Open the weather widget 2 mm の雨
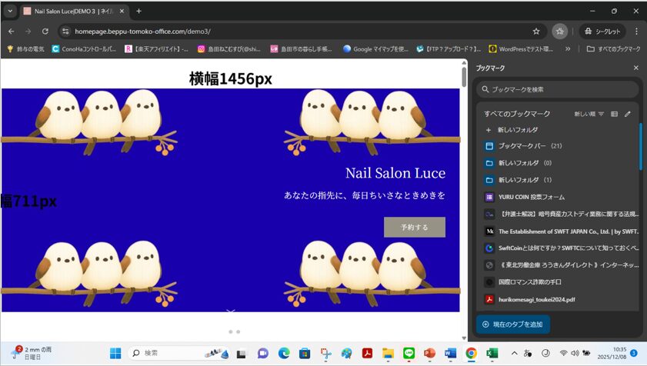 tap(32, 353)
